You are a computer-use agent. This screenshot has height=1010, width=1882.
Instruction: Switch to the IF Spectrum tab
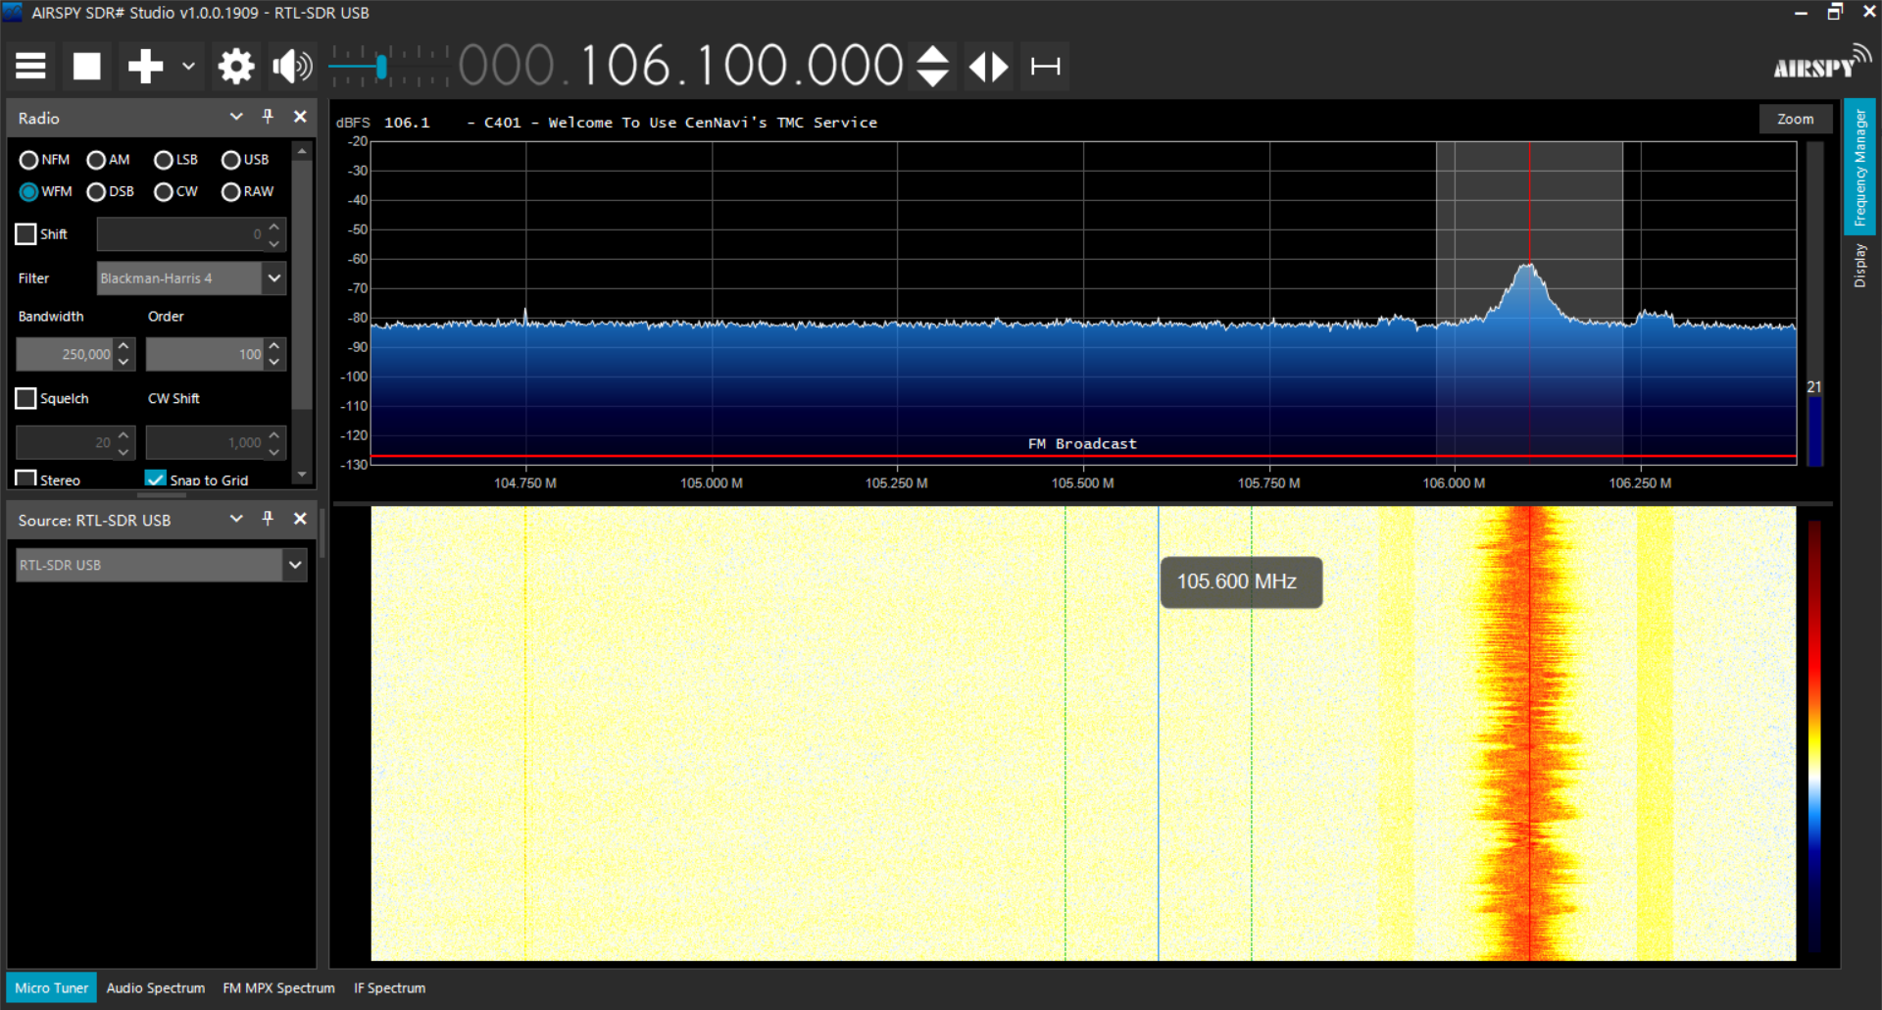pyautogui.click(x=390, y=987)
